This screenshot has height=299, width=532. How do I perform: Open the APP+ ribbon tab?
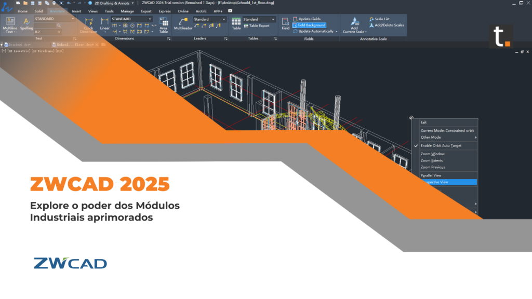218,11
